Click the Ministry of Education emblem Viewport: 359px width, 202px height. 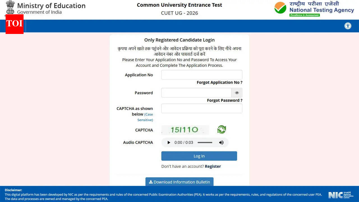click(10, 8)
